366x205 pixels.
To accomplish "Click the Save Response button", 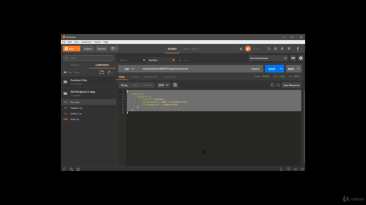I will [x=291, y=85].
